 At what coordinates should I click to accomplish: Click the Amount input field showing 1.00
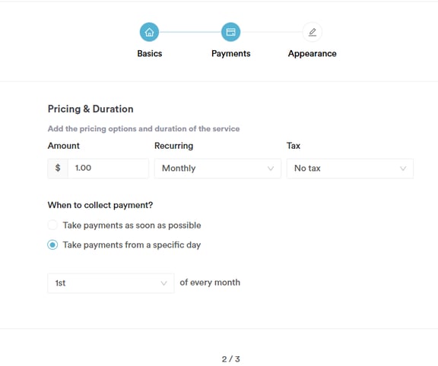(109, 168)
